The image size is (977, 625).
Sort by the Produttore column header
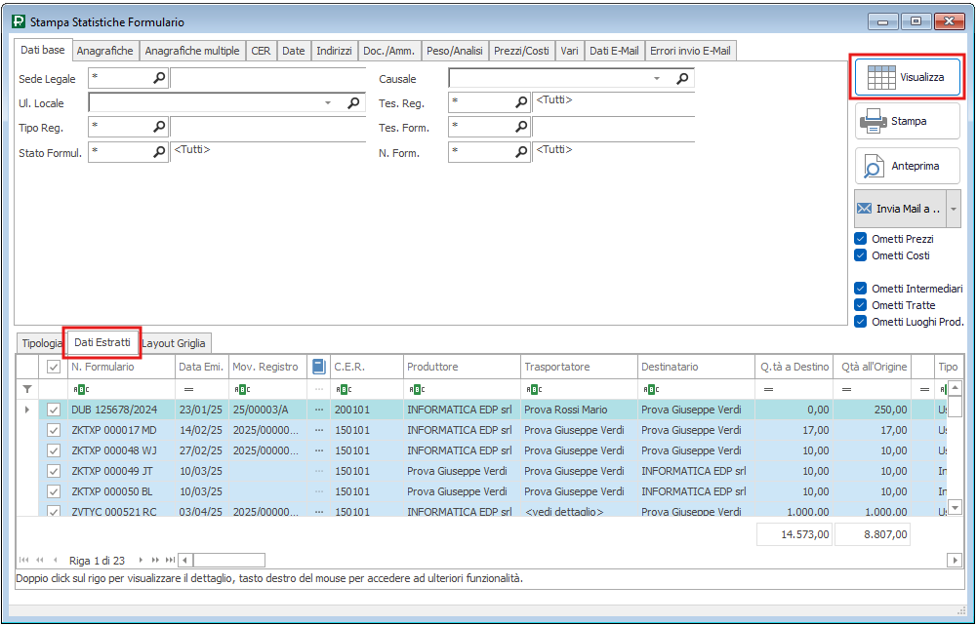(461, 367)
